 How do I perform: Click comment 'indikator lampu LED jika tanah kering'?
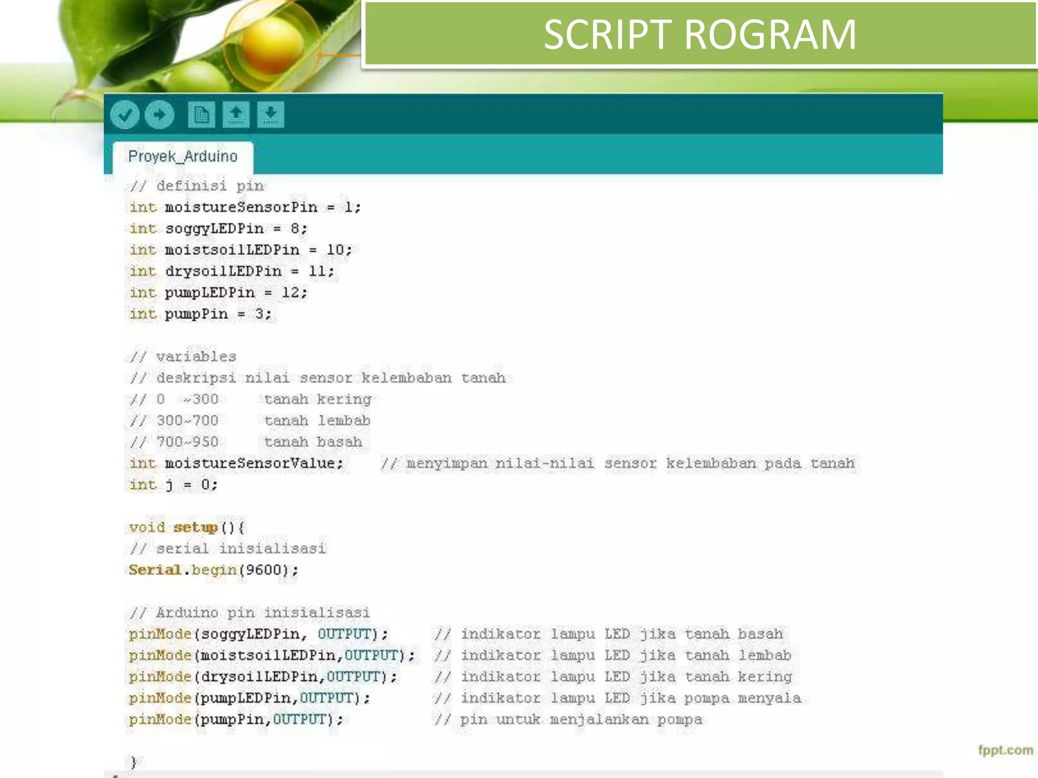(626, 676)
